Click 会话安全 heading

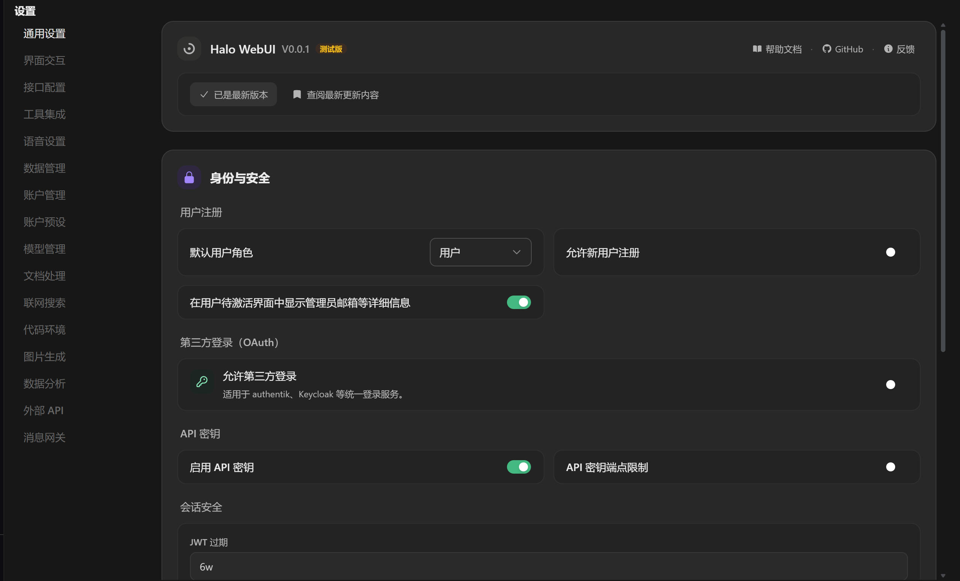click(x=201, y=507)
